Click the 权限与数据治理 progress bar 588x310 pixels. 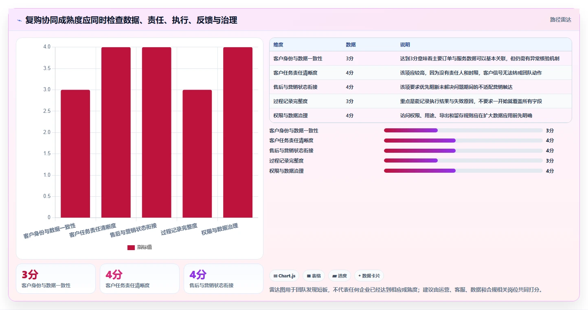click(463, 171)
